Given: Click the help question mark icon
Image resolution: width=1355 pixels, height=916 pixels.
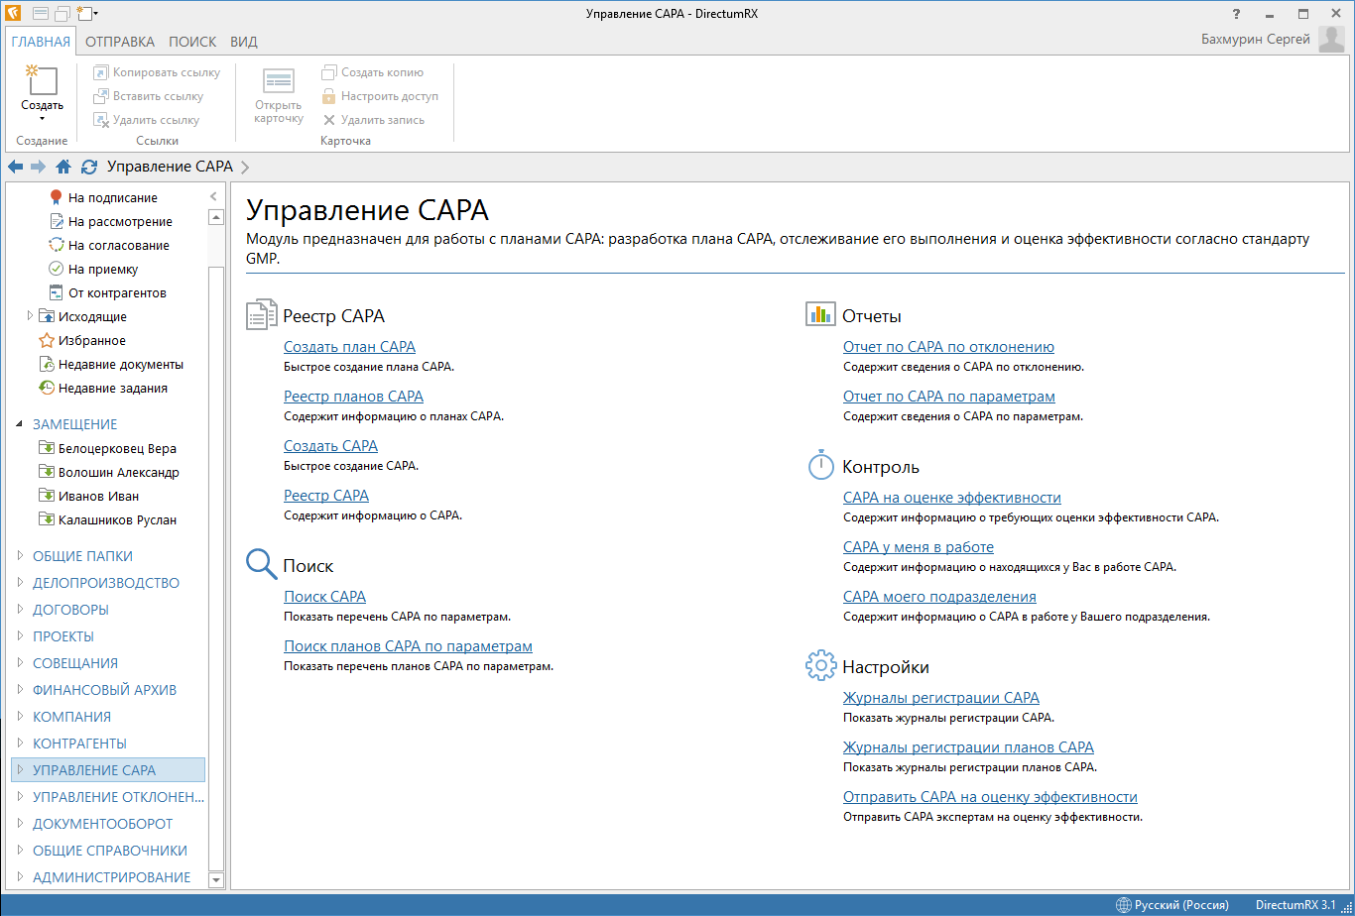Looking at the screenshot, I should click(x=1236, y=14).
